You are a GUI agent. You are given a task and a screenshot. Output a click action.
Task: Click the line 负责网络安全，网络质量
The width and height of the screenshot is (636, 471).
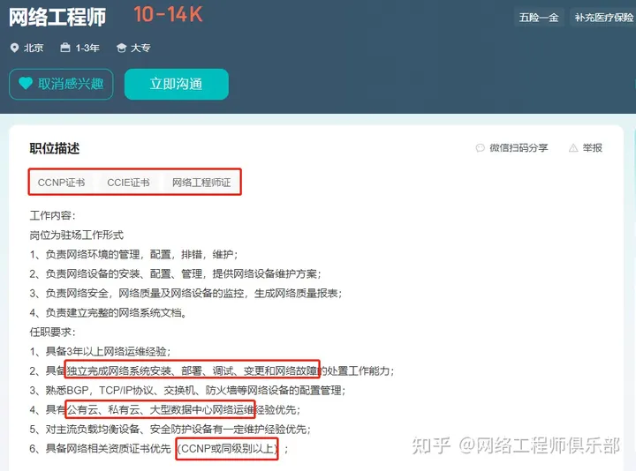coord(185,293)
